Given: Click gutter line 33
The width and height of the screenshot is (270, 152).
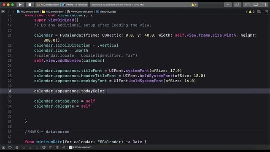Looking at the screenshot, I should (x=9, y=101).
